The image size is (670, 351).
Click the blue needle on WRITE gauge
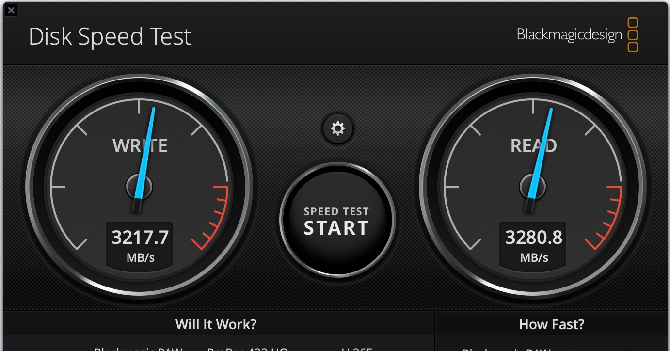[x=145, y=155]
